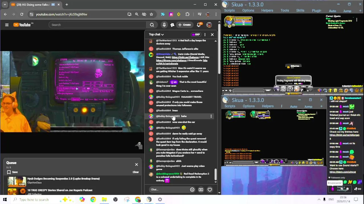Screen dimensions: 364x204
Task: Click Auto in upper Skua window
Action: 332,11
